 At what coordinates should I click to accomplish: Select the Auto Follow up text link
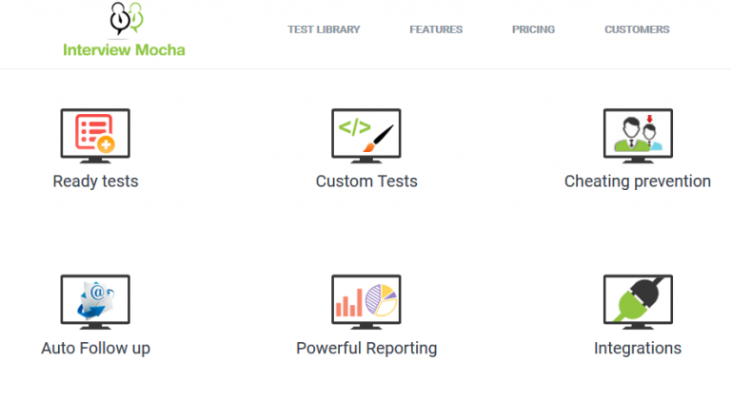coord(95,349)
